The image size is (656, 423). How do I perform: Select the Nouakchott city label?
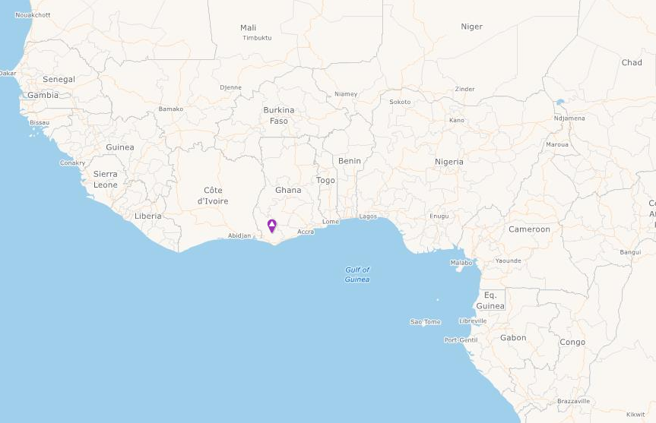(33, 15)
